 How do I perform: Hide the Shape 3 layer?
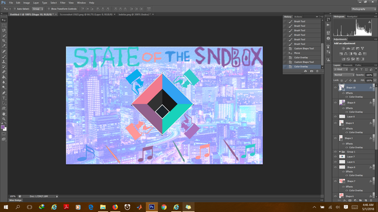tap(335, 138)
